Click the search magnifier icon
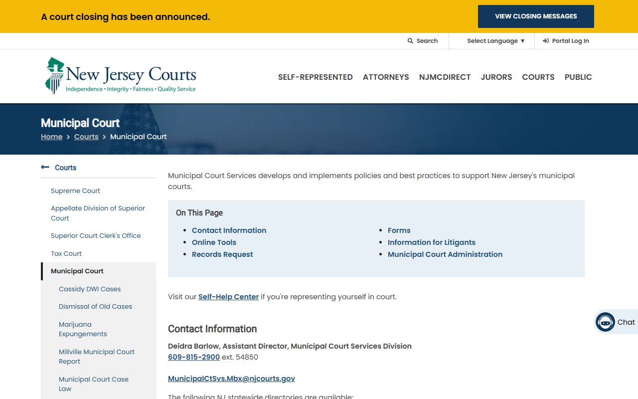This screenshot has height=399, width=638. click(x=410, y=41)
